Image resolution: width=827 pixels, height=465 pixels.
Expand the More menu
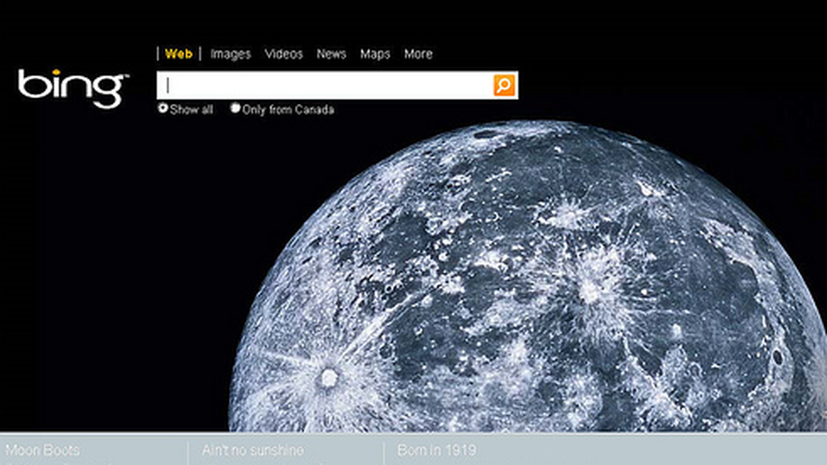pos(418,54)
